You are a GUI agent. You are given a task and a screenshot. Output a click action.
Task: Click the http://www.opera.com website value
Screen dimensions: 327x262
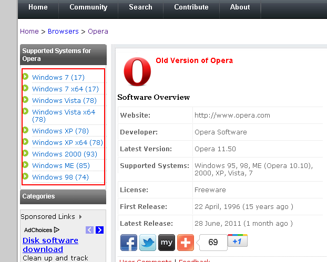tap(232, 116)
